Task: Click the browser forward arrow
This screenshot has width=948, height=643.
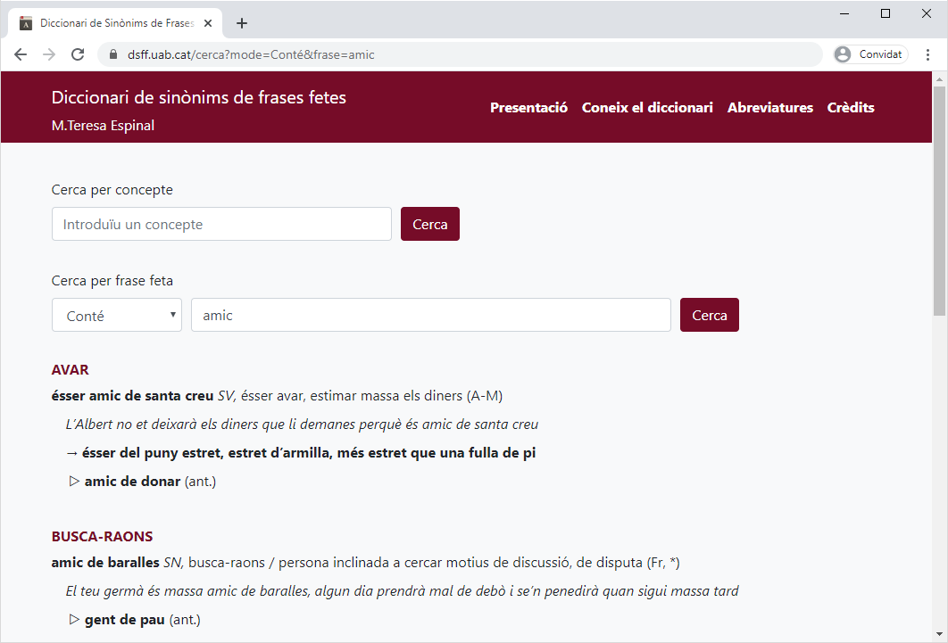Action: point(49,54)
